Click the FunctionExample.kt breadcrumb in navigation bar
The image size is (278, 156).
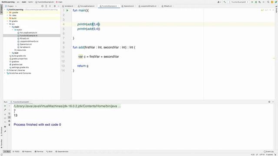point(44,2)
